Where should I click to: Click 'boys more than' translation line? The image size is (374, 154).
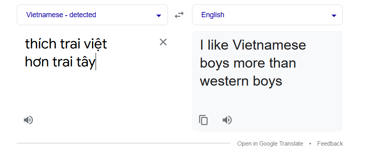(x=248, y=64)
